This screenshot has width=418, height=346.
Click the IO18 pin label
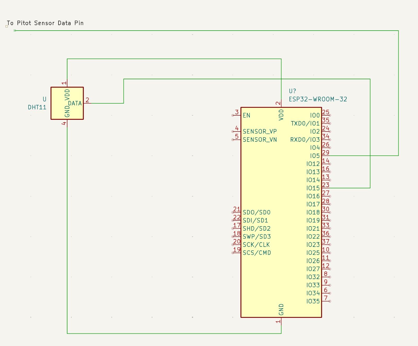pos(313,212)
